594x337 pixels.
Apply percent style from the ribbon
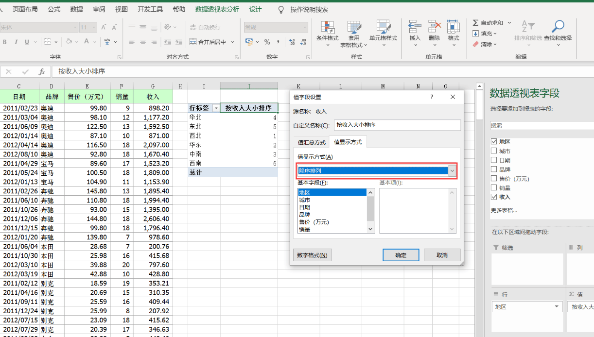click(x=267, y=42)
